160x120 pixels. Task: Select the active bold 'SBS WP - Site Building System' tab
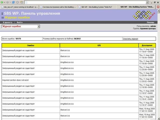pos(136,7)
